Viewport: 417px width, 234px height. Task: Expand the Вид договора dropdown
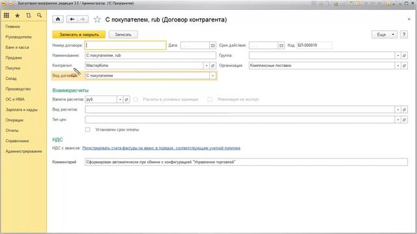[213, 75]
